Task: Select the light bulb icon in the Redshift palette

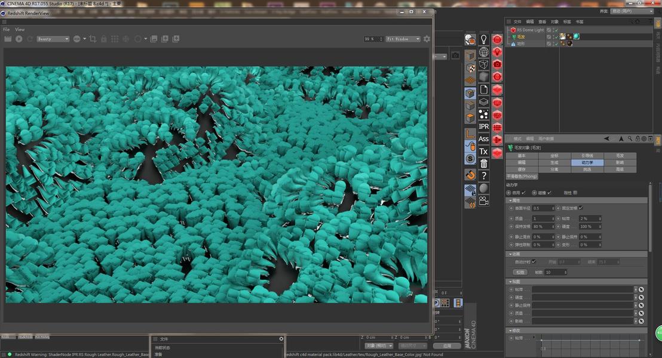Action: click(484, 39)
